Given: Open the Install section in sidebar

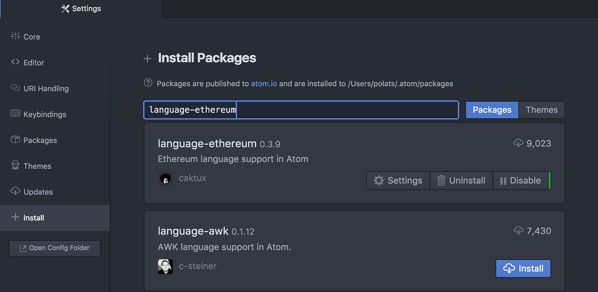Looking at the screenshot, I should [x=55, y=218].
